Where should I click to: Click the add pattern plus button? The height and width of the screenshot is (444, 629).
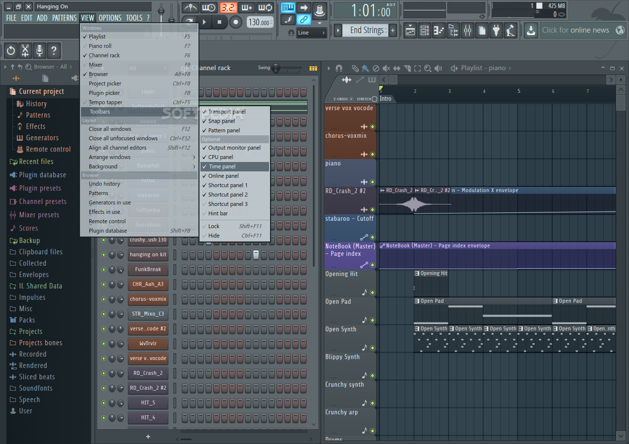coord(393,31)
